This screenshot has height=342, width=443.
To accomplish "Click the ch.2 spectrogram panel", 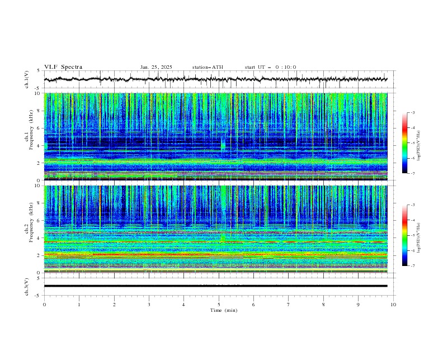I will click(215, 229).
